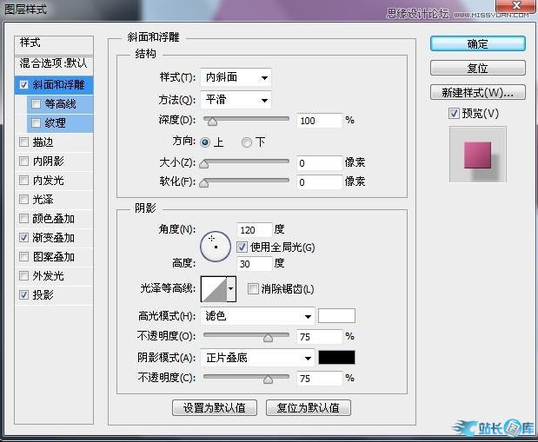Click the black shadow color swatch

[336, 357]
